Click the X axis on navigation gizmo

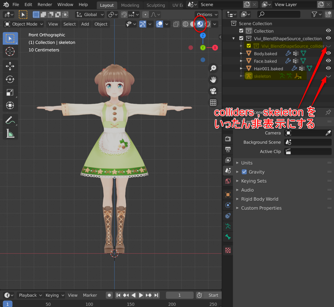coord(215,48)
